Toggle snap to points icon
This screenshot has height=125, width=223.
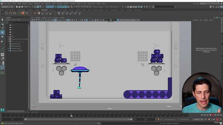(82, 7)
